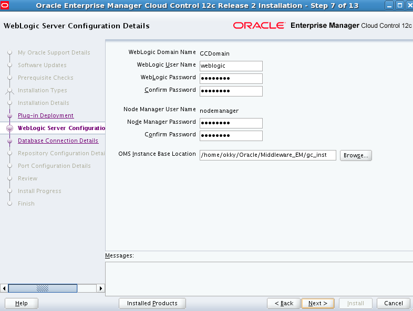Click the OMS Instance Base Location field

pos(268,155)
